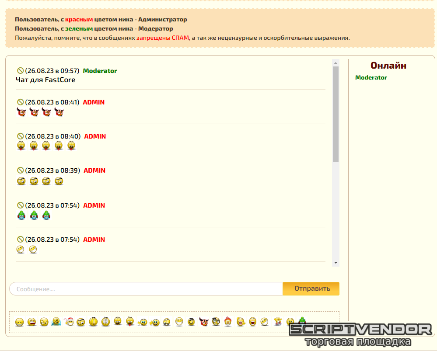This screenshot has width=437, height=351.
Task: Click Moderator name in Онлайн list
Action: click(371, 77)
